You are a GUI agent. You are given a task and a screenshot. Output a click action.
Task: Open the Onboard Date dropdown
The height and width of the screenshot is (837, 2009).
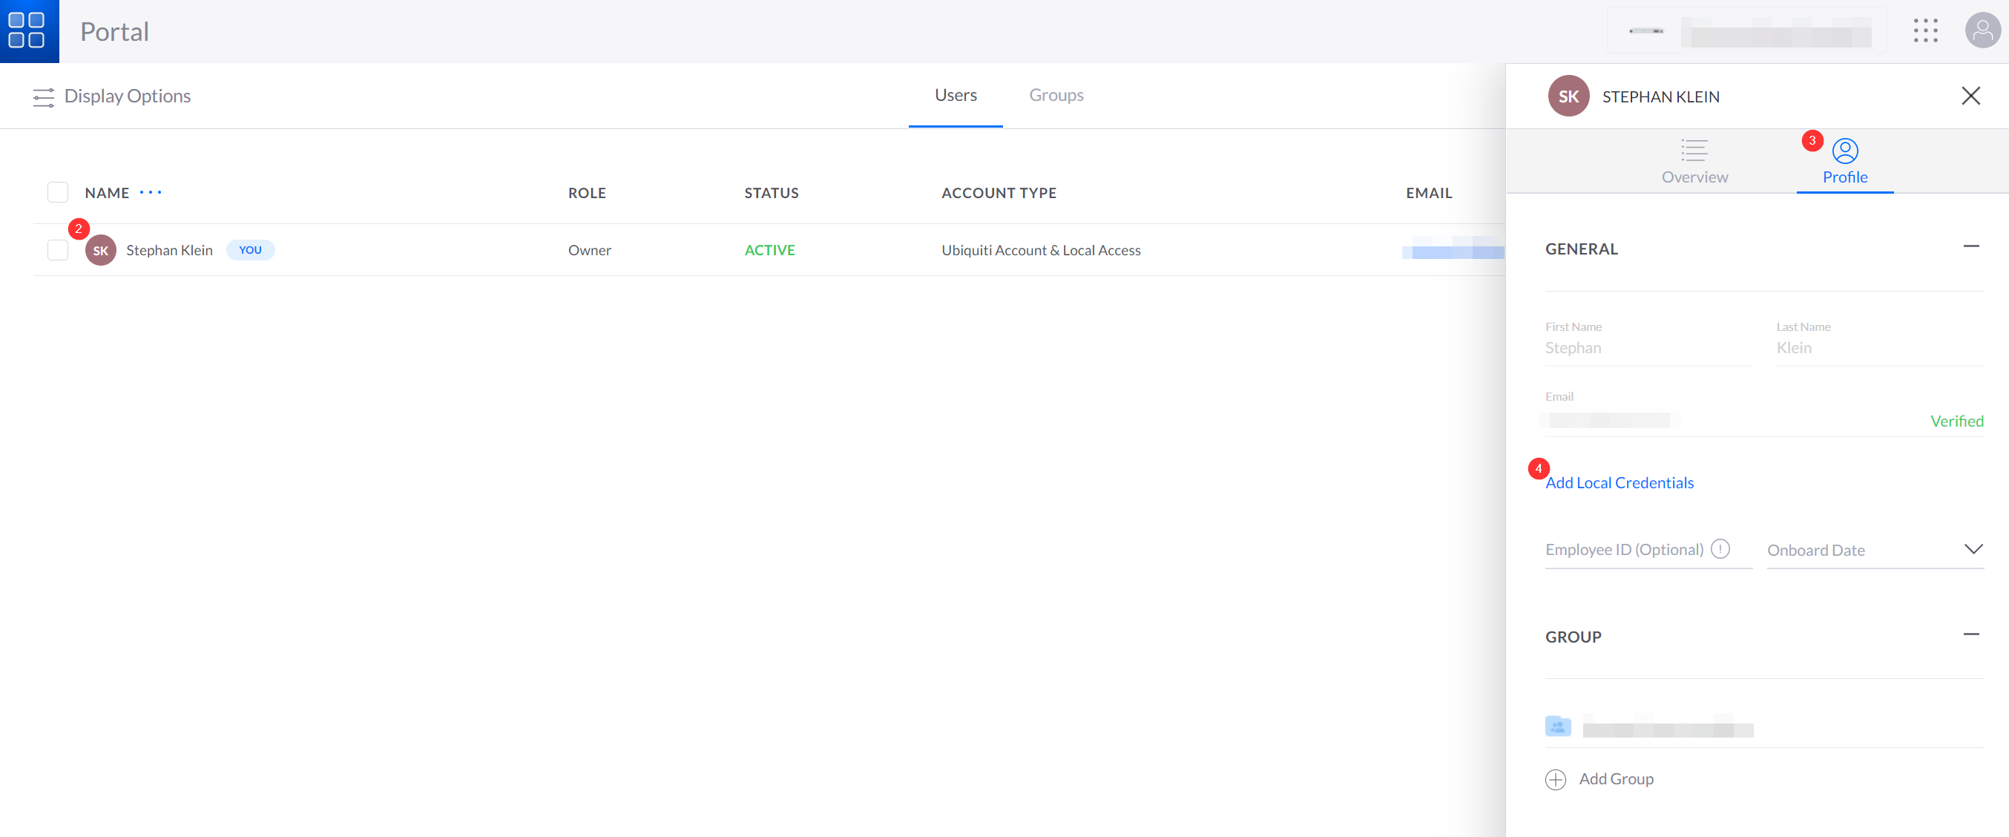point(1973,549)
